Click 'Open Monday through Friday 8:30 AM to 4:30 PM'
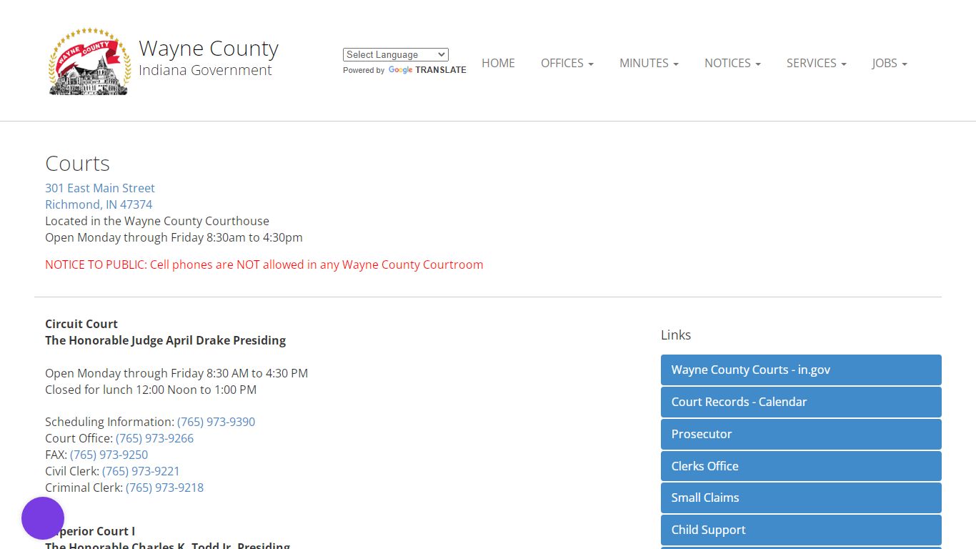Image resolution: width=976 pixels, height=549 pixels. [x=176, y=373]
